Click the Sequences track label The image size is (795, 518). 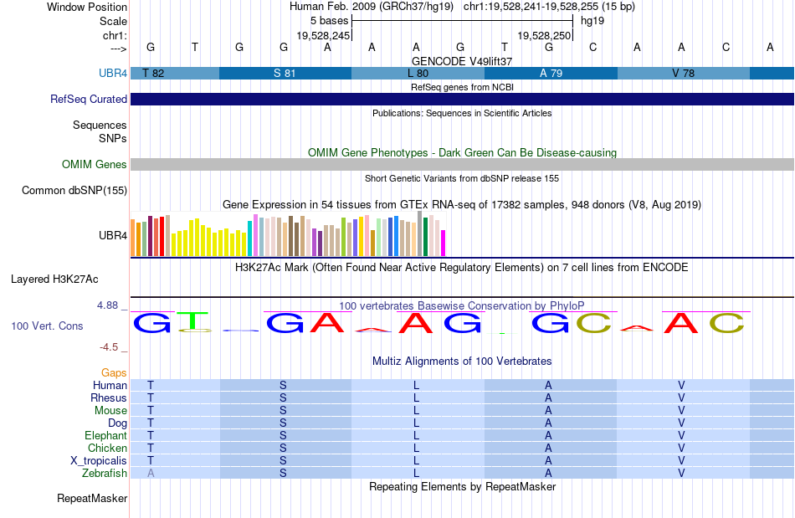pyautogui.click(x=100, y=125)
